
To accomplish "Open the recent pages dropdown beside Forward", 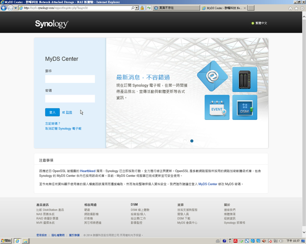I will (x=16, y=8).
